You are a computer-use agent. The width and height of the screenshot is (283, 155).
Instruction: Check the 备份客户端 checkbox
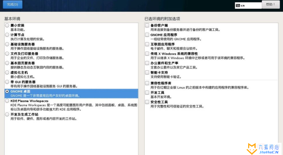click(147, 25)
